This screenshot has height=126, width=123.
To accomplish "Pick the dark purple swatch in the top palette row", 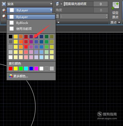I will (31, 37).
